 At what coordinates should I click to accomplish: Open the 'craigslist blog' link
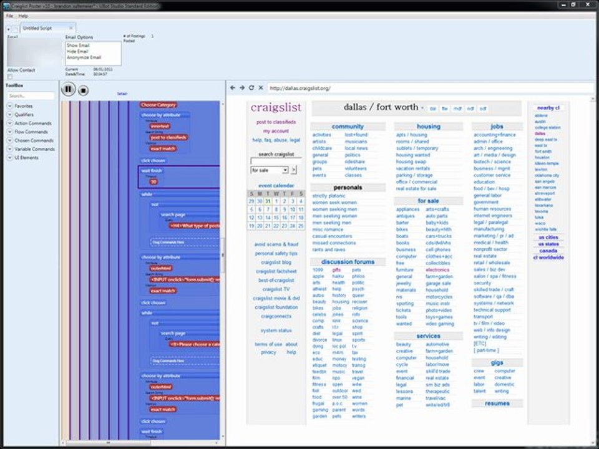tap(276, 263)
